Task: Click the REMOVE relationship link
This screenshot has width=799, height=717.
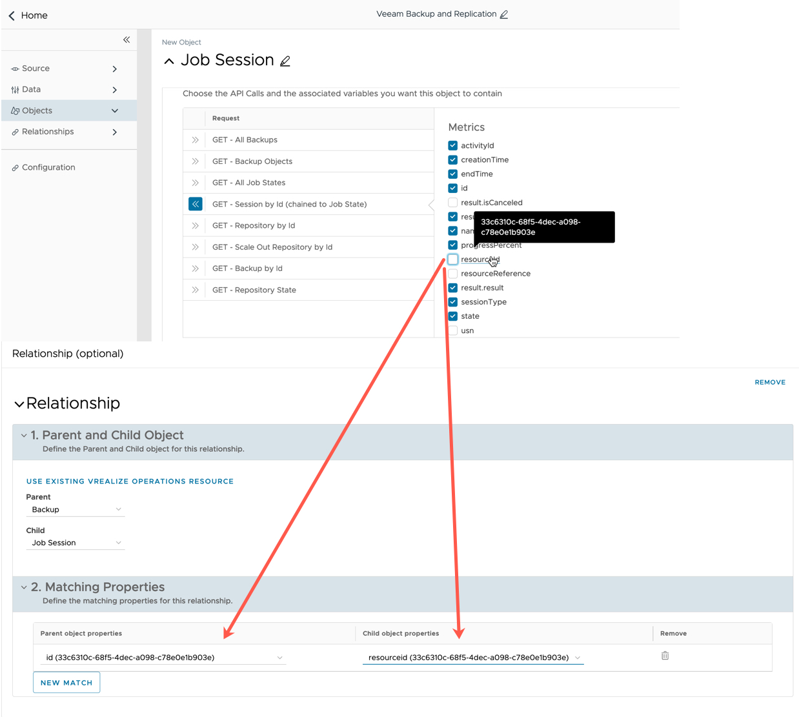Action: point(770,383)
